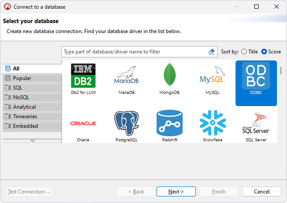Screen dimensions: 287x203
Task: Pick the MySQL database driver
Action: pyautogui.click(x=212, y=76)
